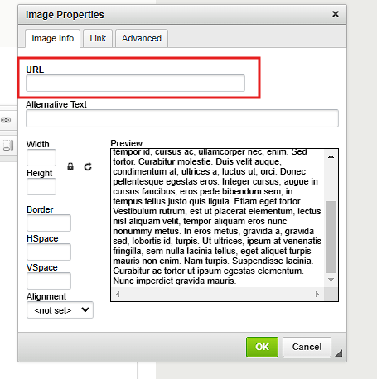This screenshot has width=377, height=379.
Task: Click the Cancel button
Action: (x=307, y=347)
